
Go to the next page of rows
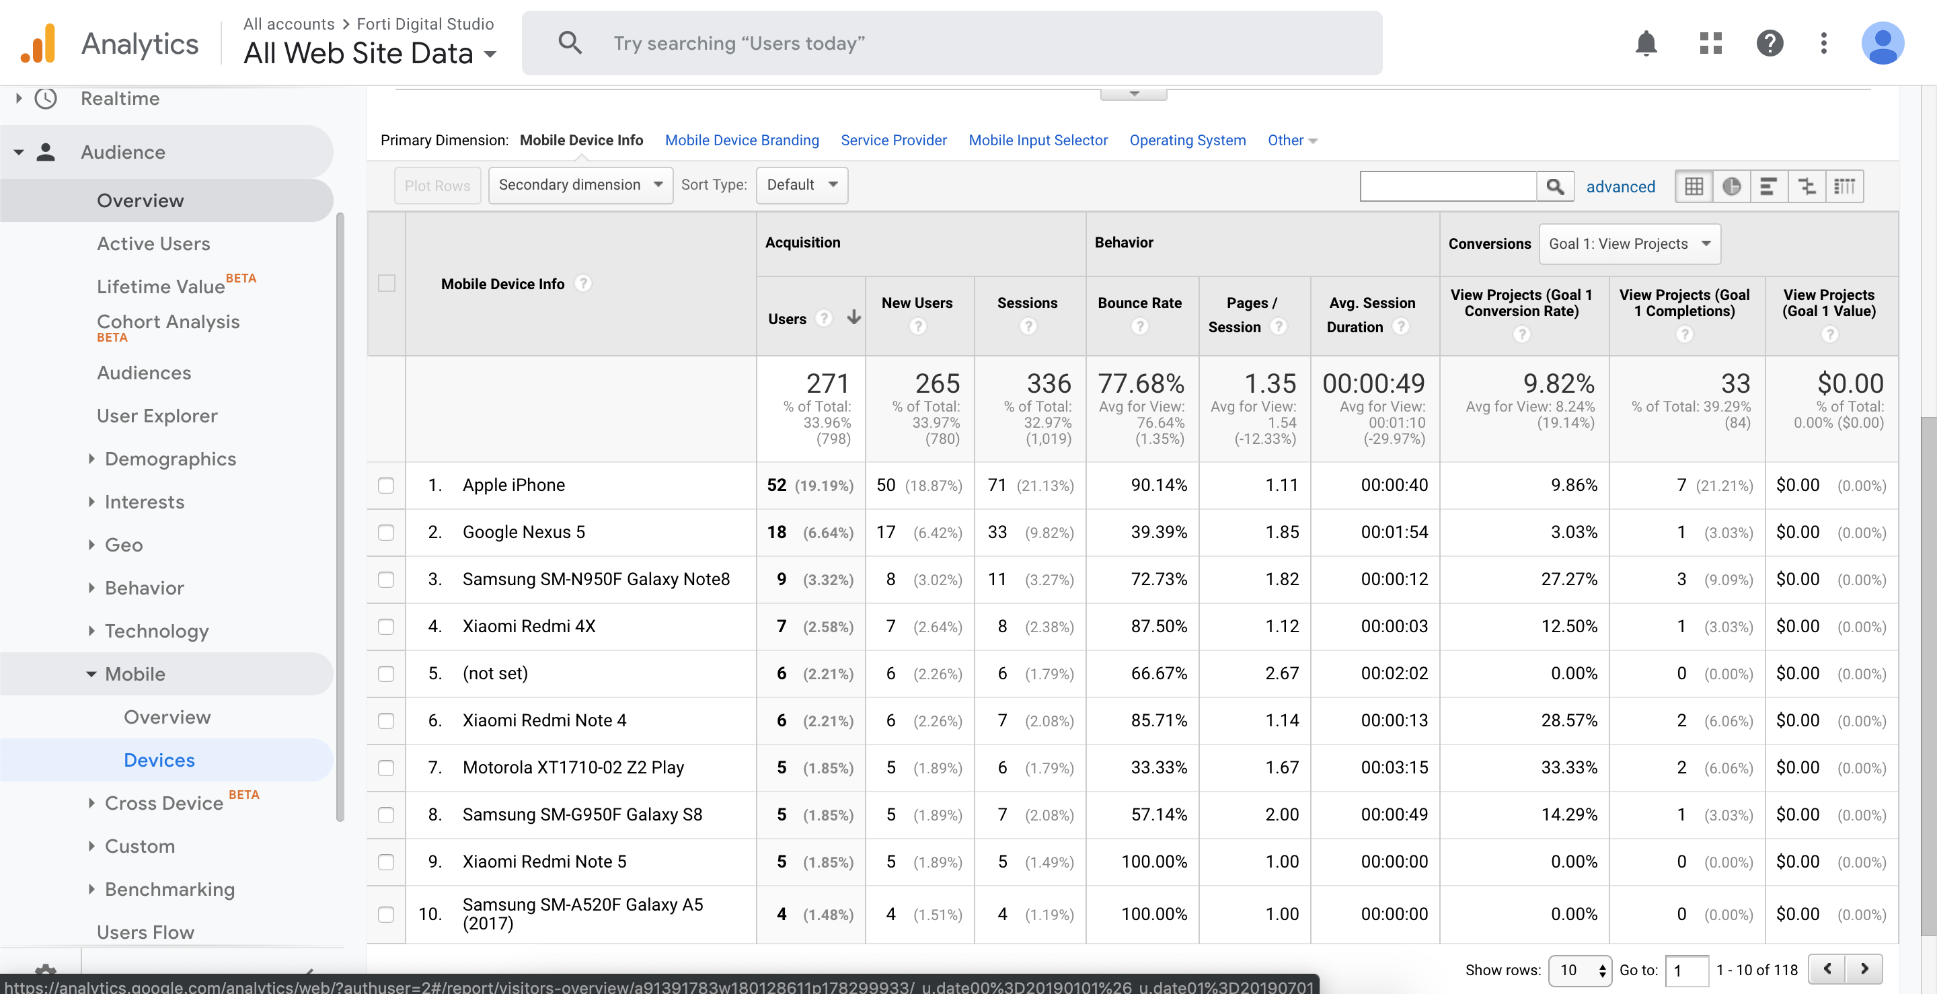tap(1865, 968)
